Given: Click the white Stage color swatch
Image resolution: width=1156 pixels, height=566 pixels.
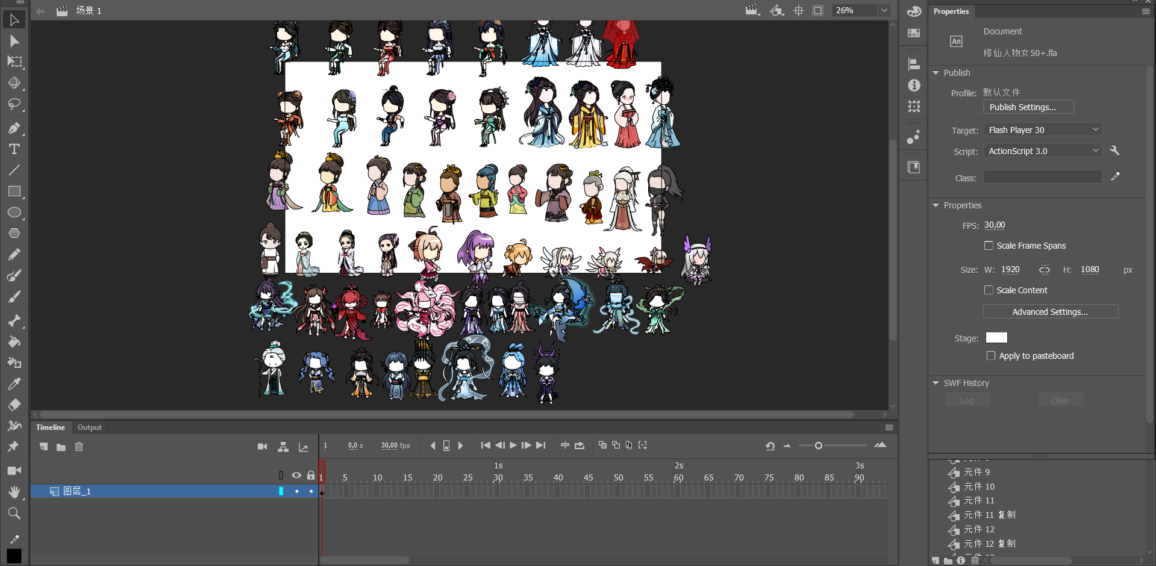Looking at the screenshot, I should click(x=996, y=338).
